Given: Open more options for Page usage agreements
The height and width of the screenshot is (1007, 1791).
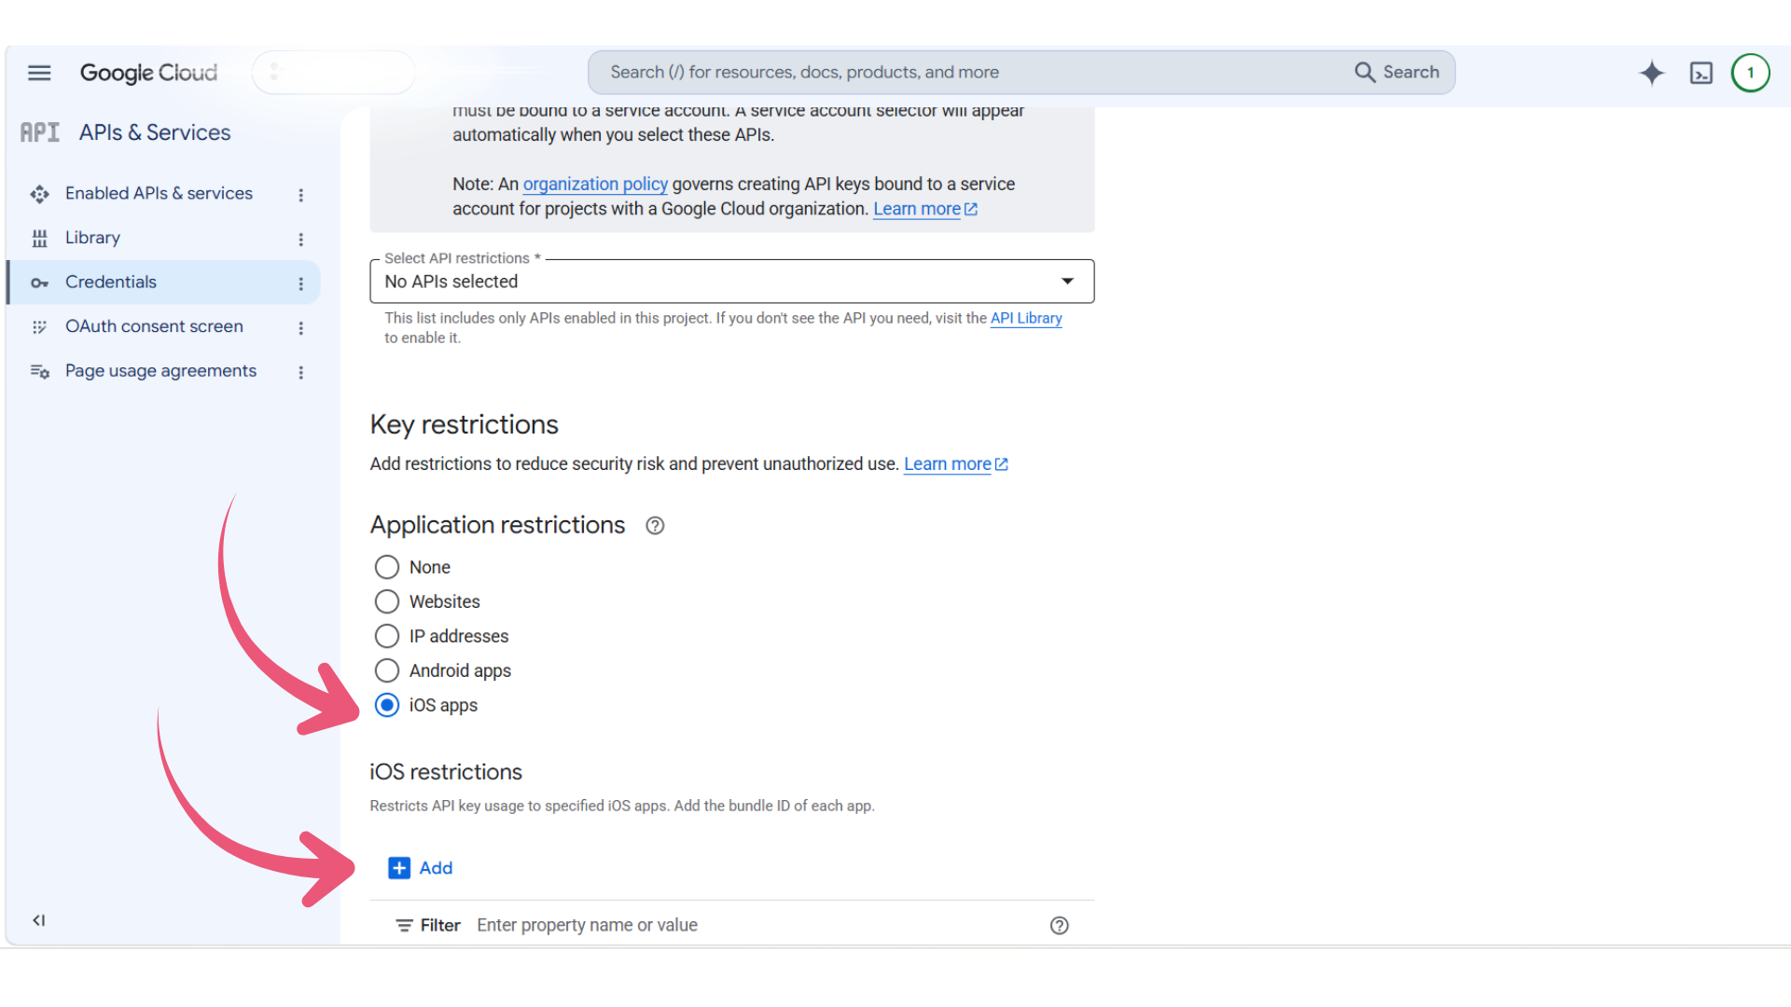Looking at the screenshot, I should 300,372.
